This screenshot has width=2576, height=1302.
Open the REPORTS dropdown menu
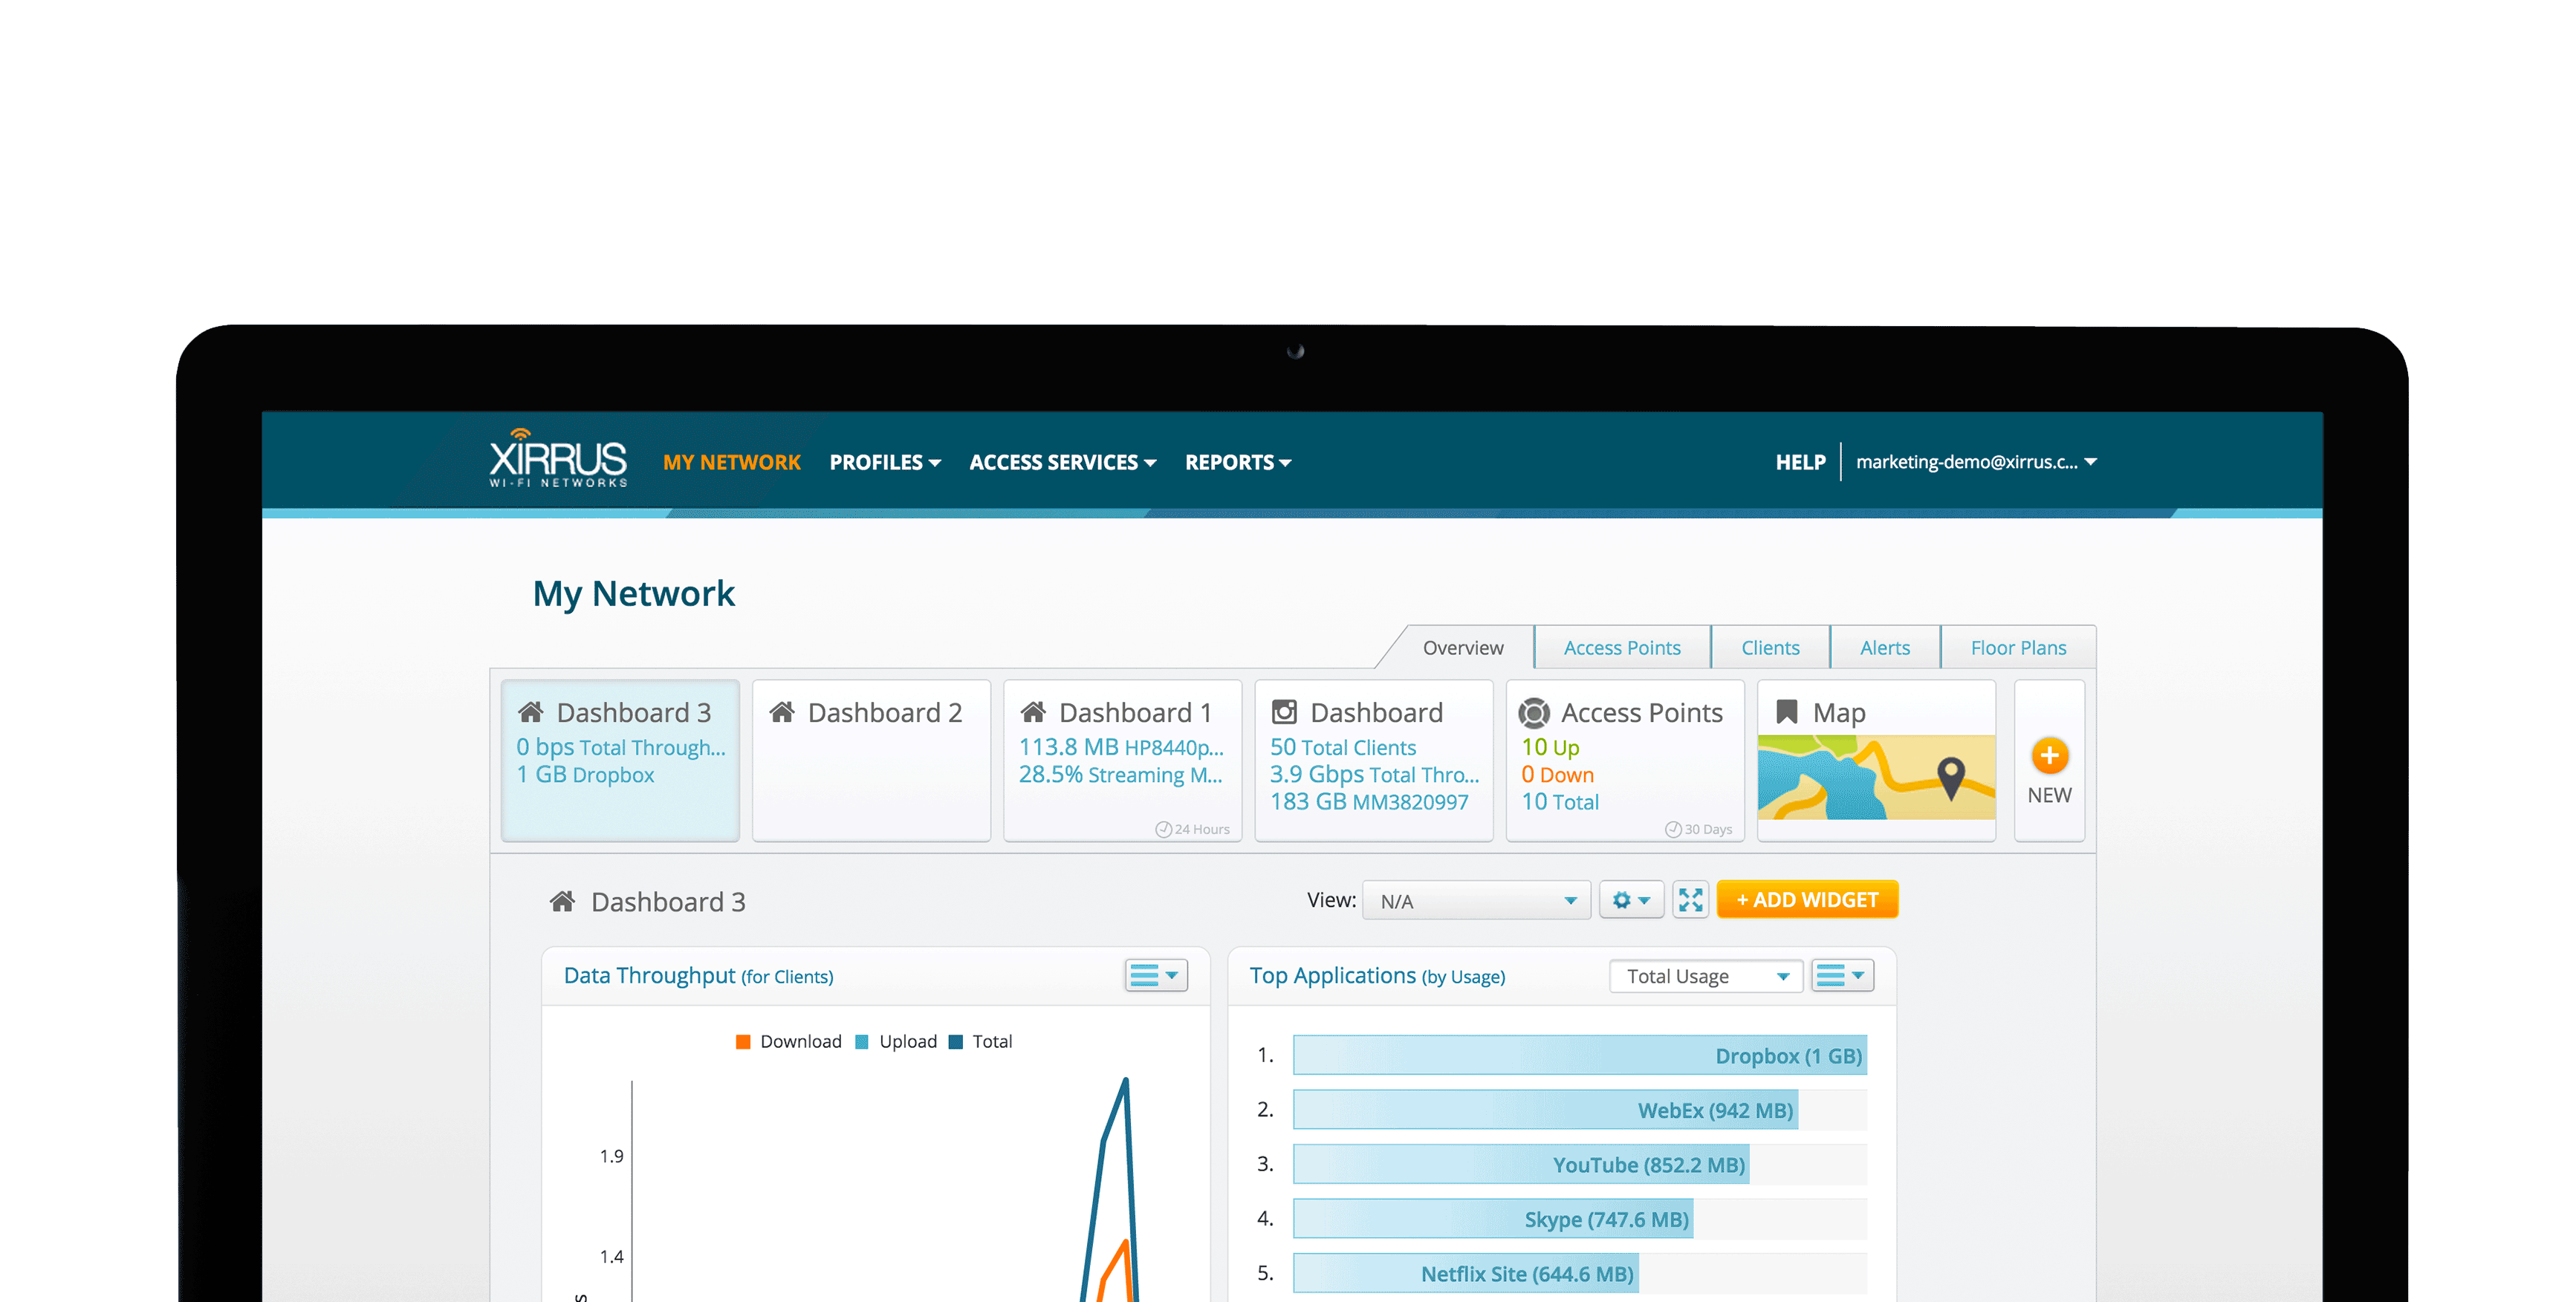(x=1237, y=463)
